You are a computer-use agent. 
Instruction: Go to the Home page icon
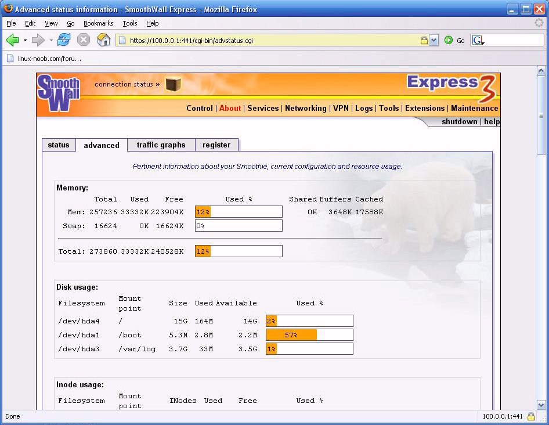tap(104, 40)
